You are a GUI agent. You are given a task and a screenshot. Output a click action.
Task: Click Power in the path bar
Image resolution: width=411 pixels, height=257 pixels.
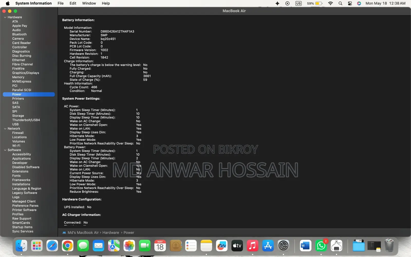[129, 233]
